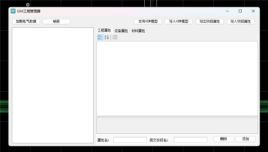Click the Categorized view icon in property grid
Screen dimensions: 268x152
click(x=100, y=37)
